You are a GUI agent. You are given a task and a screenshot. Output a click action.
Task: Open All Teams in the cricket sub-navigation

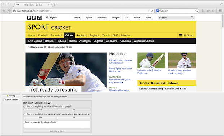click(x=112, y=41)
